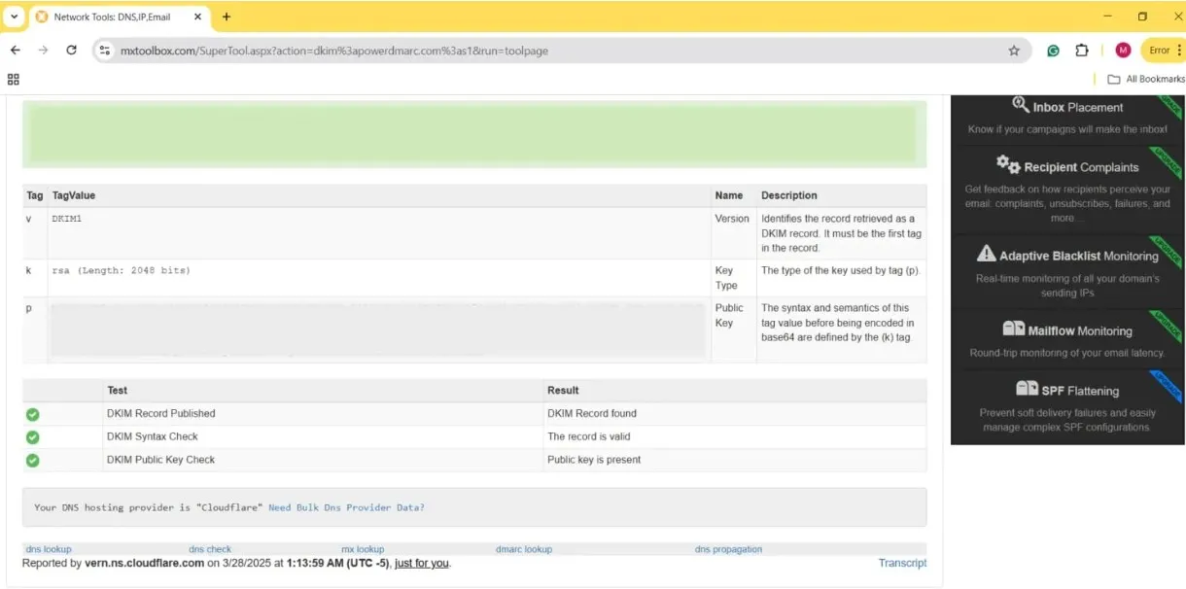1186x589 pixels.
Task: Open the dmarc lookup link
Action: click(x=523, y=548)
